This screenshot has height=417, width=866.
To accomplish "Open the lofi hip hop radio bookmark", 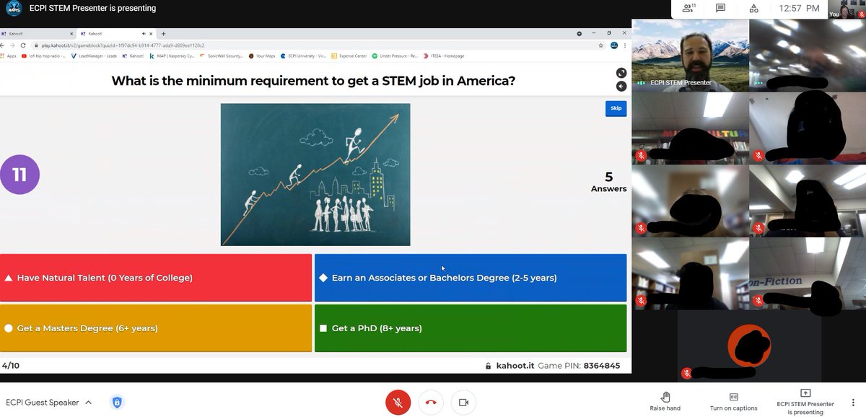I will pos(43,56).
